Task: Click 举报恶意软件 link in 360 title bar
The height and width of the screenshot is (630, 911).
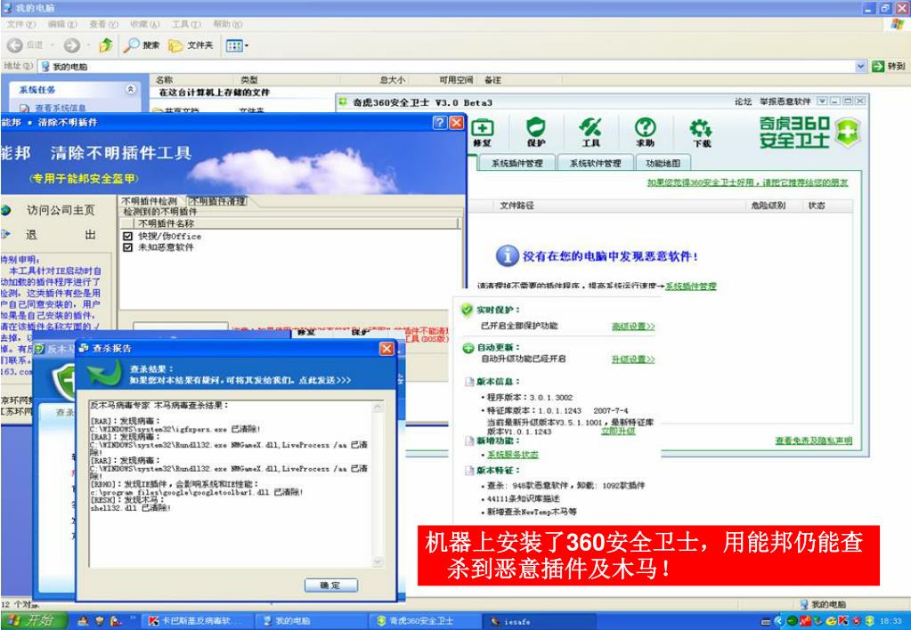Action: pos(785,101)
